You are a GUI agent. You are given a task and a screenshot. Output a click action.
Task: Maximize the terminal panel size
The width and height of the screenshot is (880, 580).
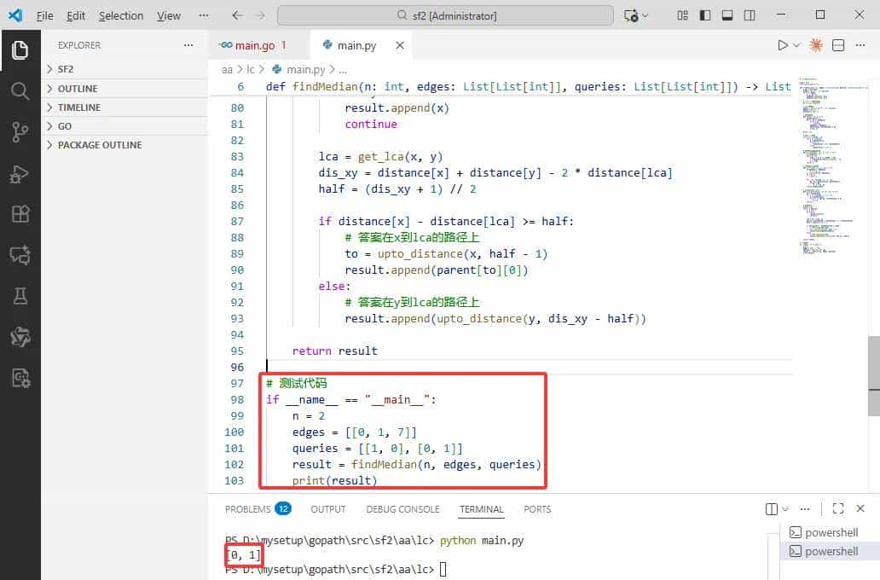click(838, 508)
